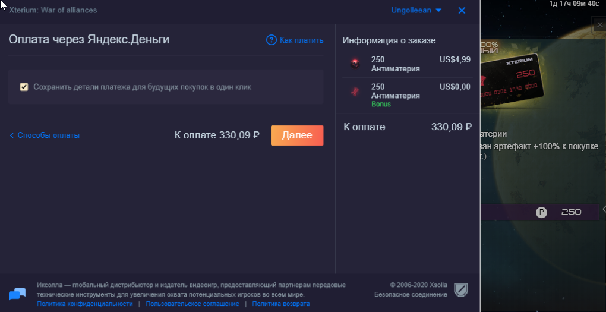Click '330,09 ₽' total in order summary

coord(452,127)
